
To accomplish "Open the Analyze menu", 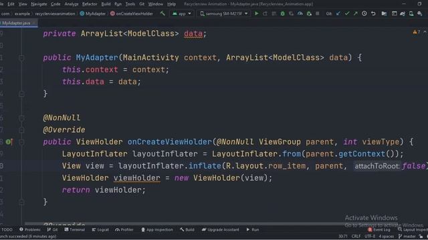I will pyautogui.click(x=72, y=4).
